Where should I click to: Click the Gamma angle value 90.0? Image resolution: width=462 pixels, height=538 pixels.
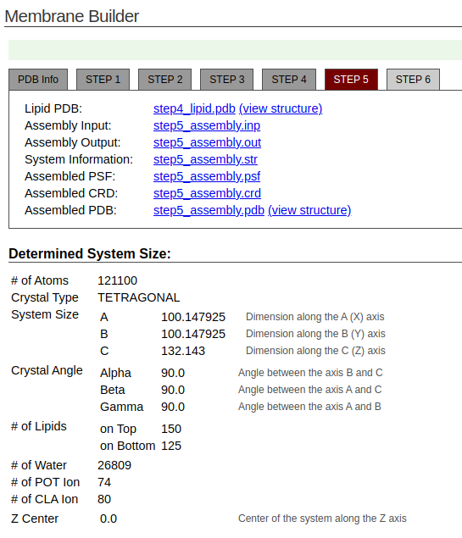pyautogui.click(x=173, y=407)
